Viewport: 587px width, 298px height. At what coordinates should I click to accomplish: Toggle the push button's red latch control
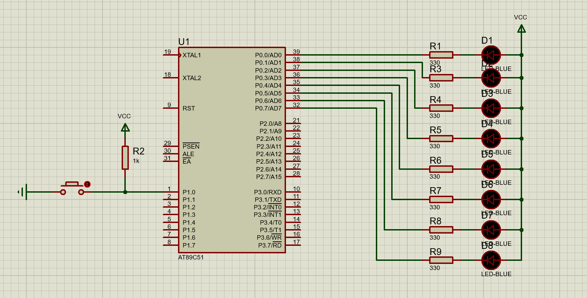pos(87,184)
